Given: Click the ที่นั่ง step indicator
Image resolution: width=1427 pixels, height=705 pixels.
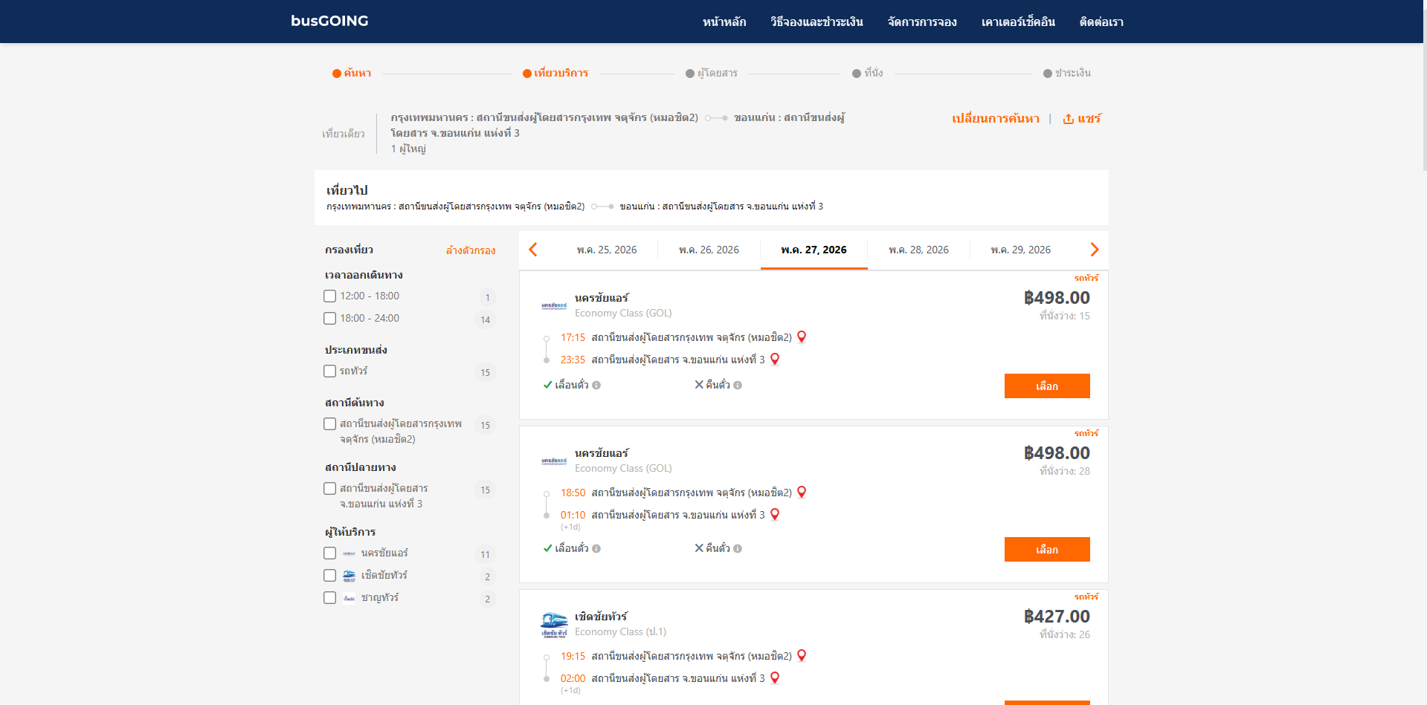Looking at the screenshot, I should 868,73.
